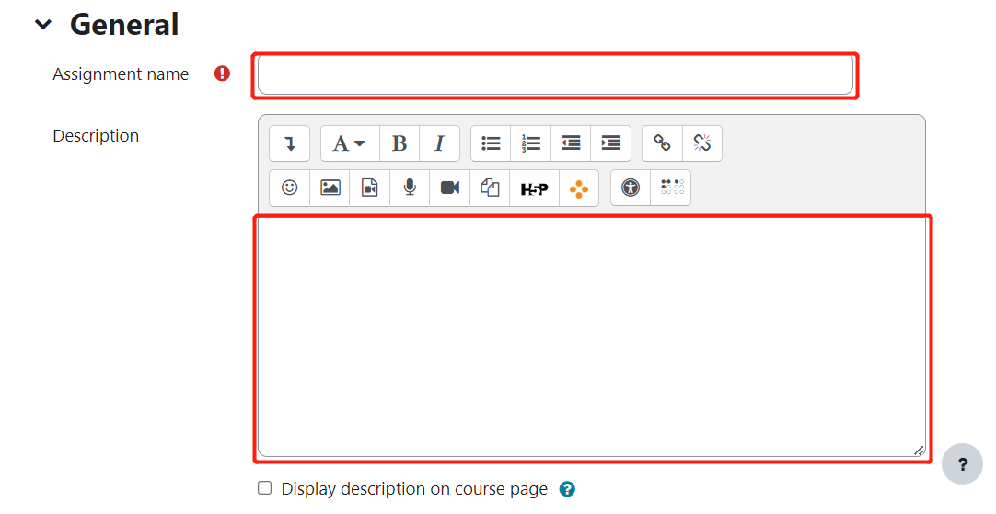Run the accessibility checker
The height and width of the screenshot is (514, 996).
631,188
